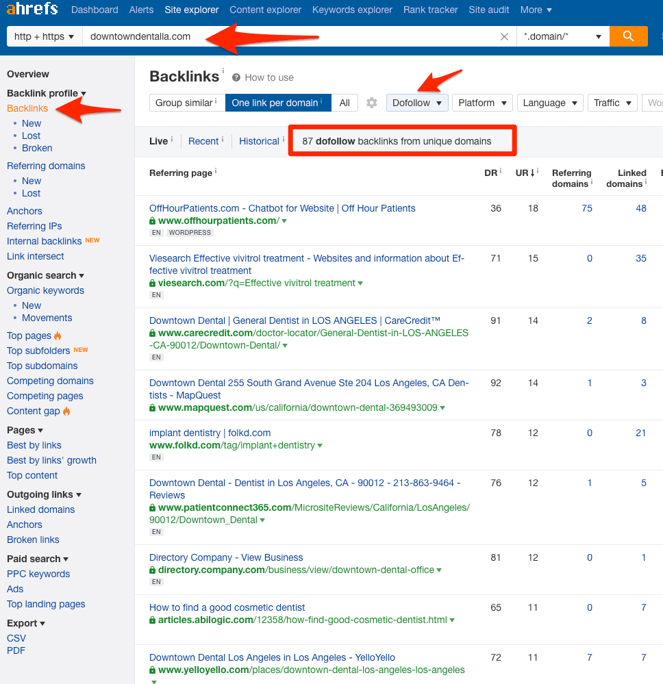
Task: Open the *.domain/* mode dropdown
Action: pyautogui.click(x=563, y=37)
